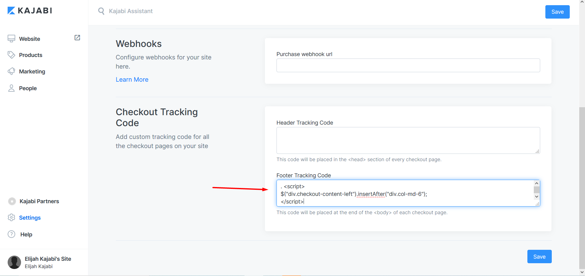
Task: Open the Products menu item
Action: 30,55
